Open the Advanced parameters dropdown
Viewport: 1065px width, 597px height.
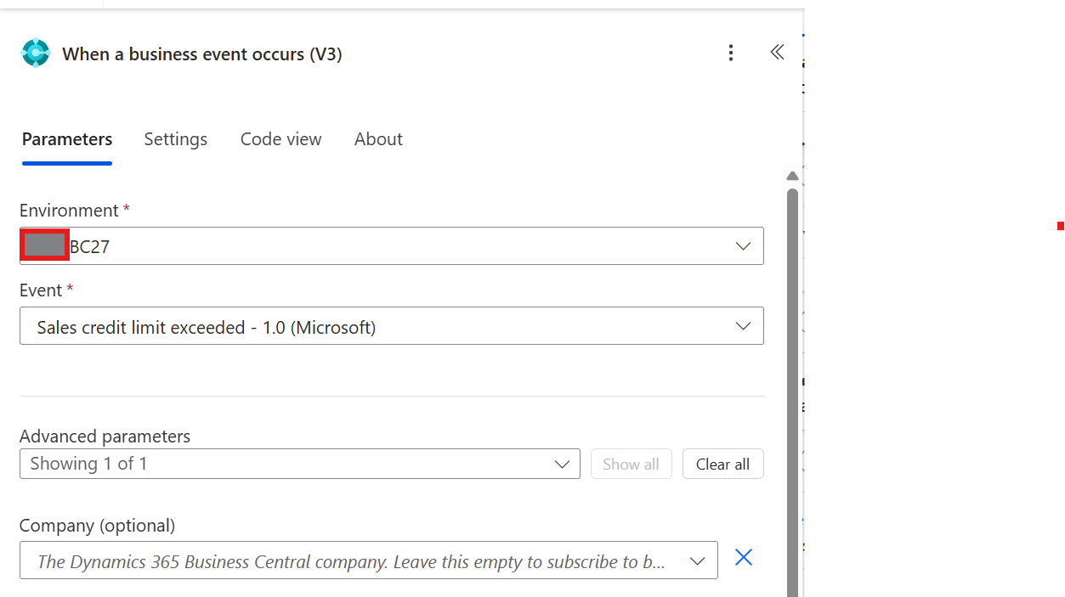[300, 464]
